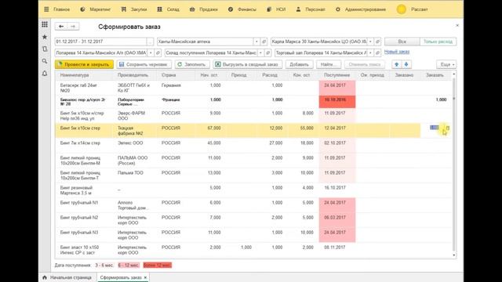The image size is (502, 282).
Task: Expand Ханты-Мансийская аптека dropdown
Action: pos(256,42)
